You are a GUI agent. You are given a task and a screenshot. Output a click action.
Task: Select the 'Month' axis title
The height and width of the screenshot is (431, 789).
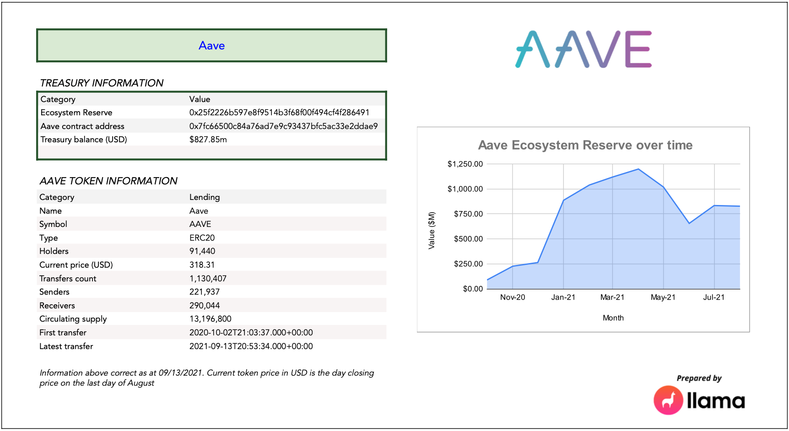point(613,318)
